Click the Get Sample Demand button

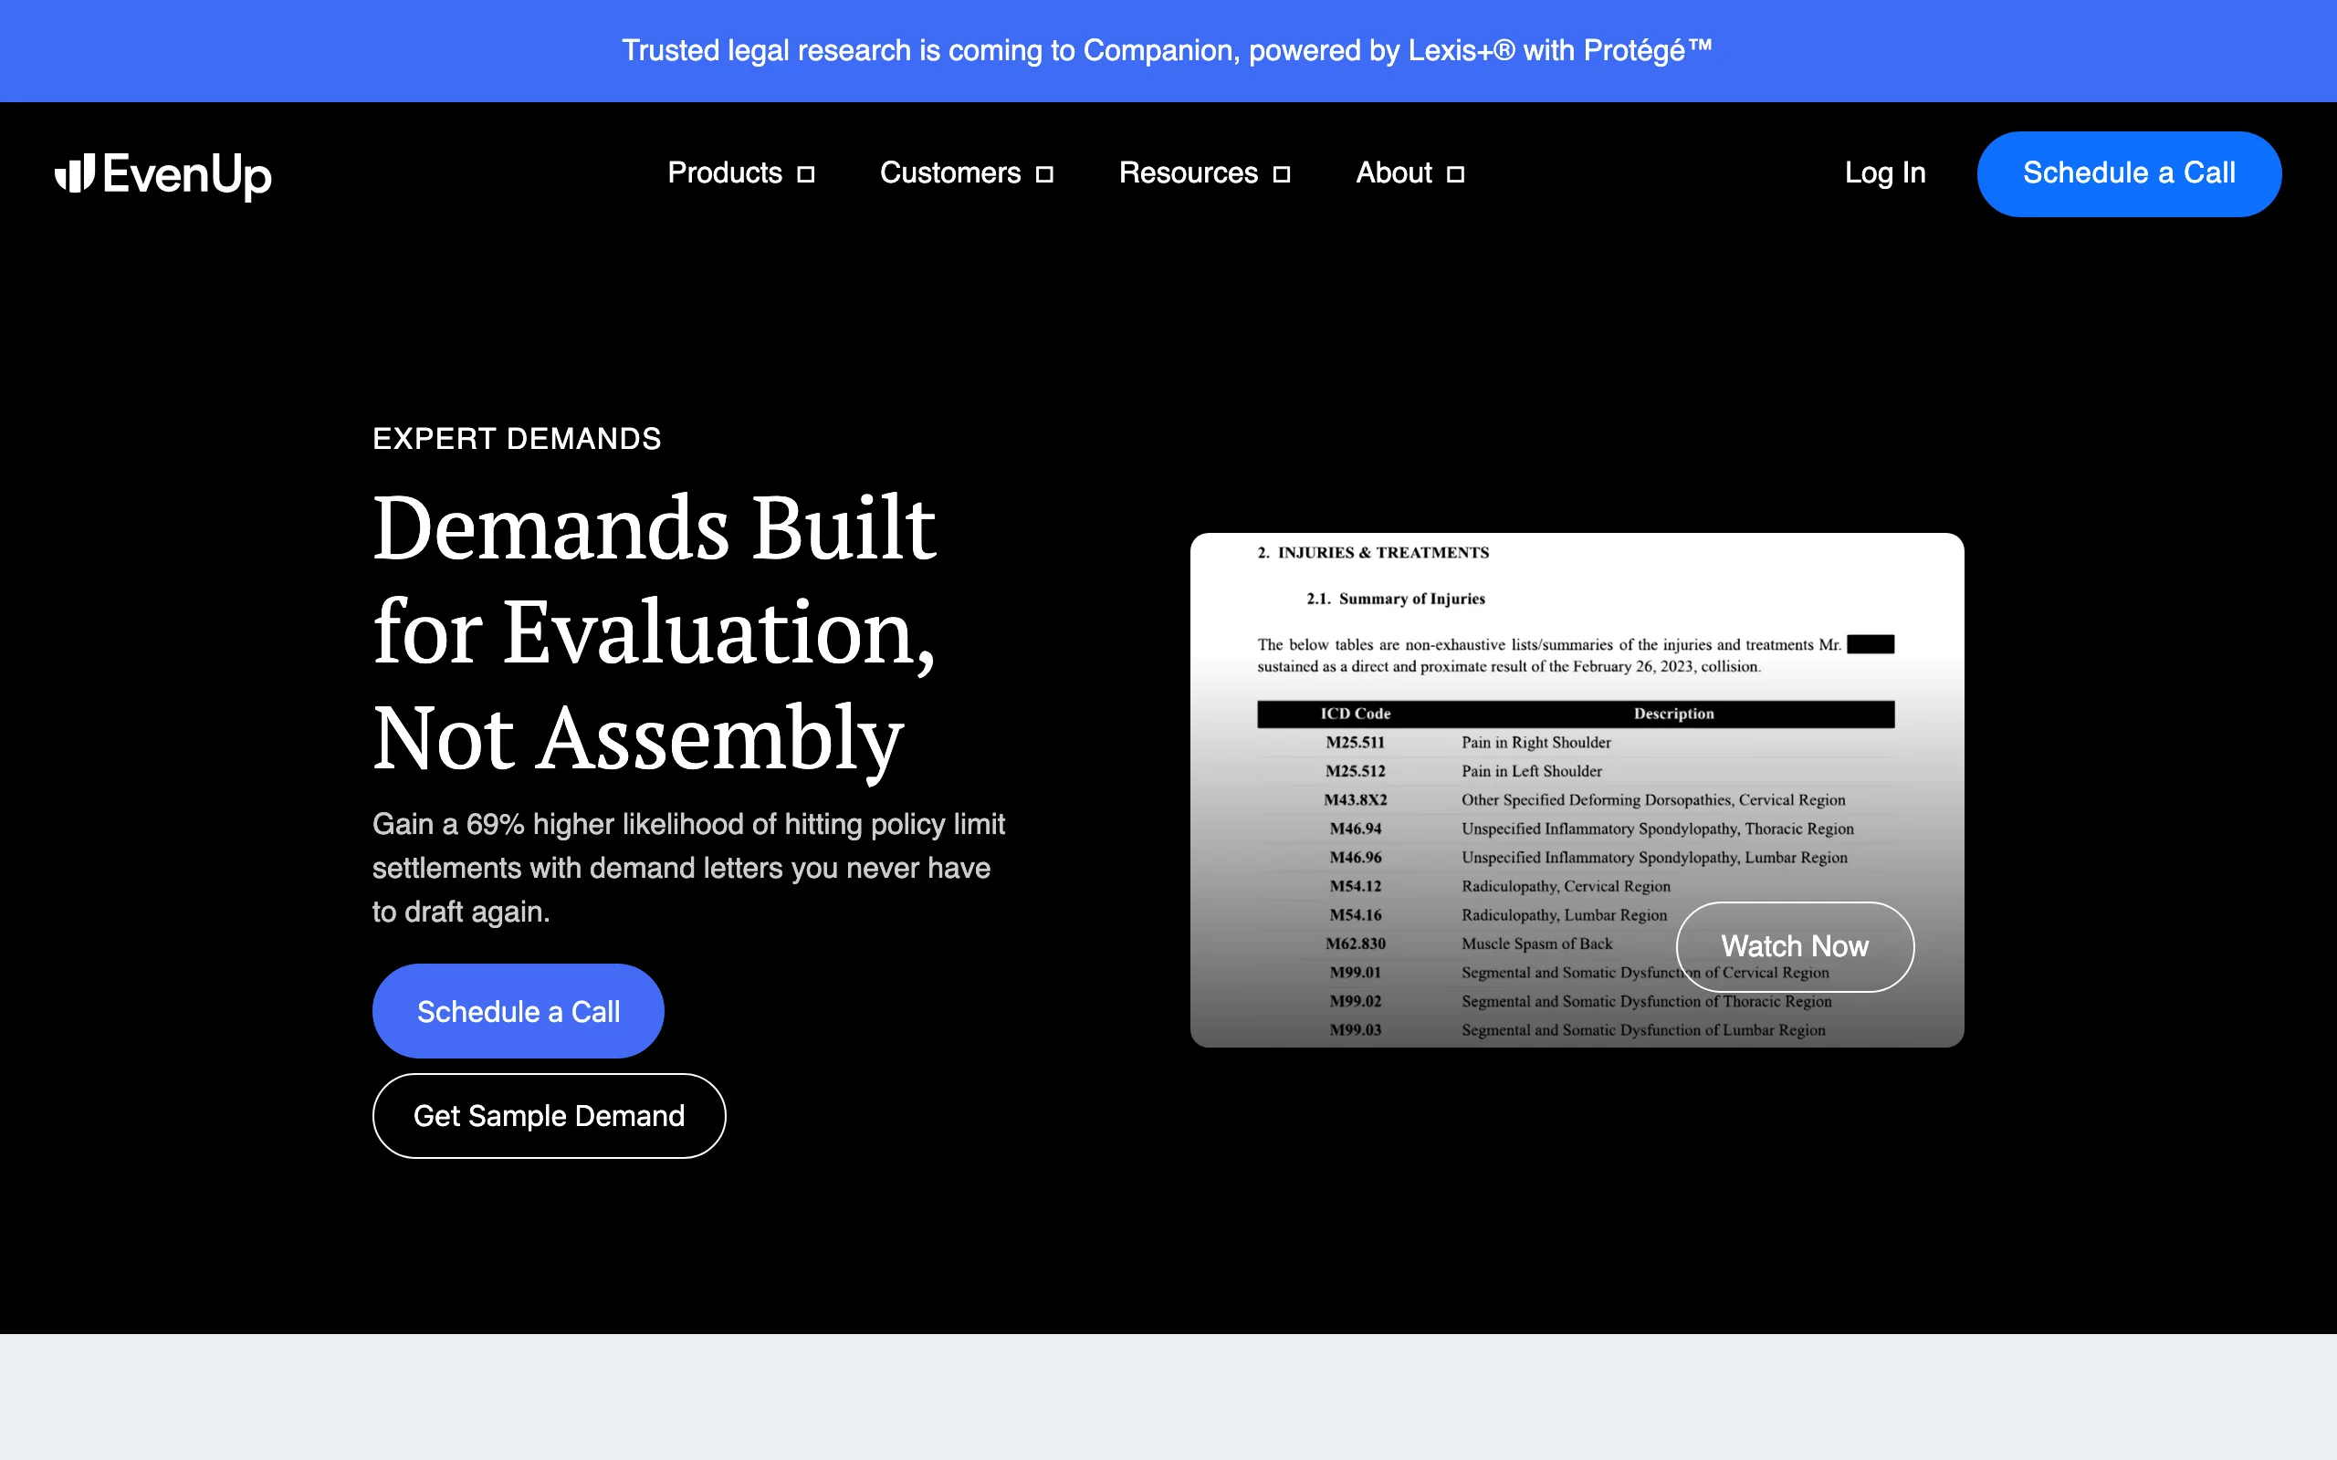(549, 1115)
